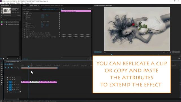Target the V1 video track
This screenshot has width=181, height=102.
tap(10, 82)
